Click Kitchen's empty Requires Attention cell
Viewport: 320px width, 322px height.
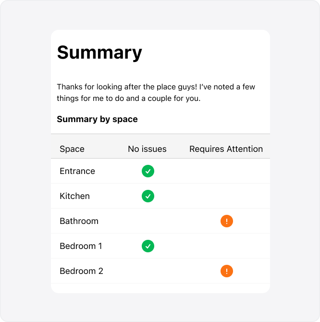pos(227,196)
